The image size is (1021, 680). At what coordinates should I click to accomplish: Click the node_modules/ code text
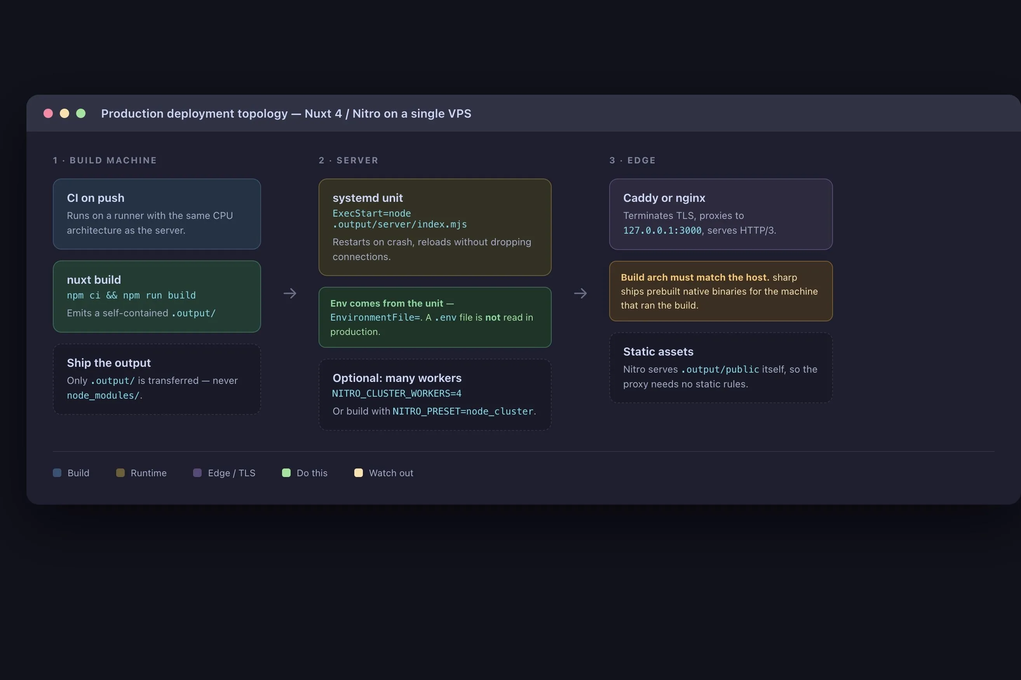(x=103, y=396)
